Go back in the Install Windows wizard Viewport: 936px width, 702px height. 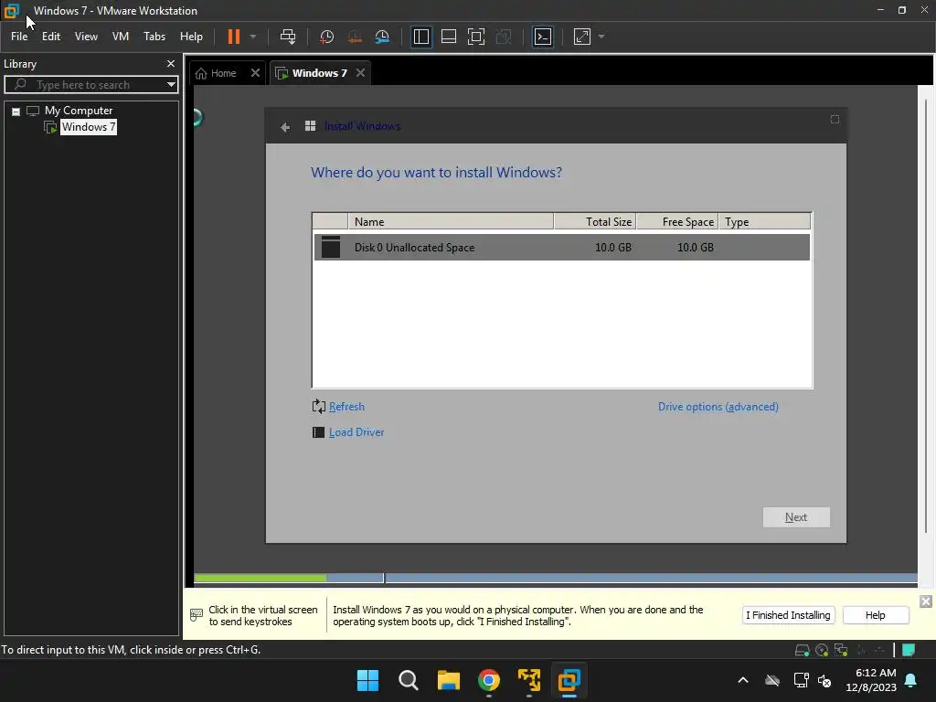tap(285, 126)
